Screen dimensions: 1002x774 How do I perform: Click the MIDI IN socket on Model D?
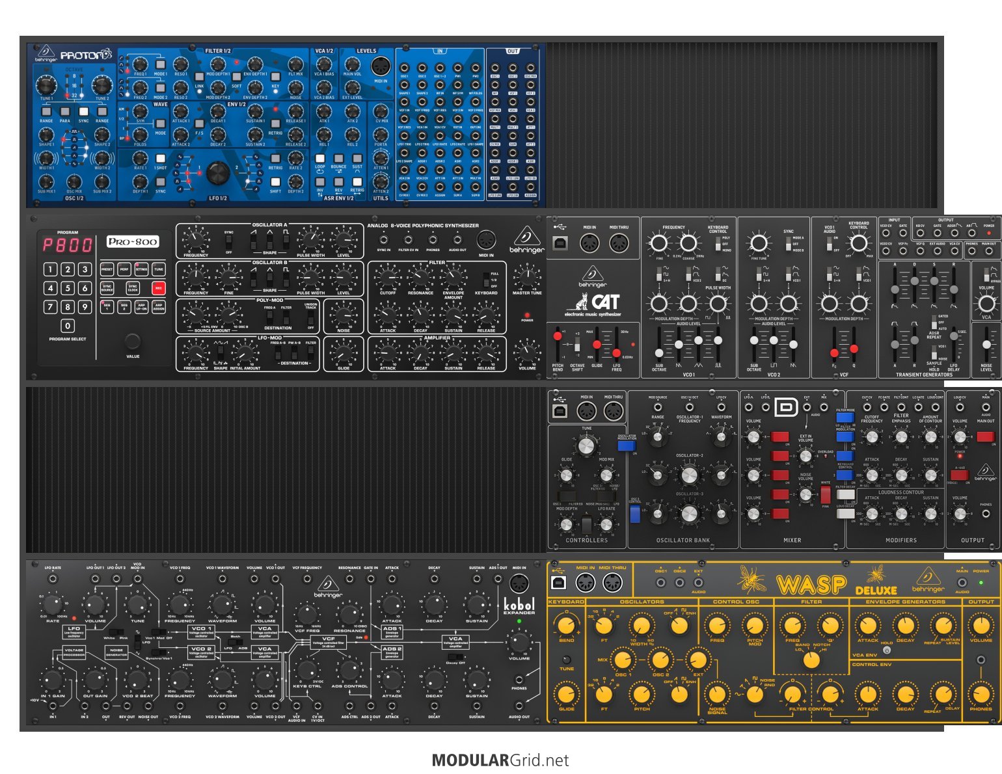(586, 411)
